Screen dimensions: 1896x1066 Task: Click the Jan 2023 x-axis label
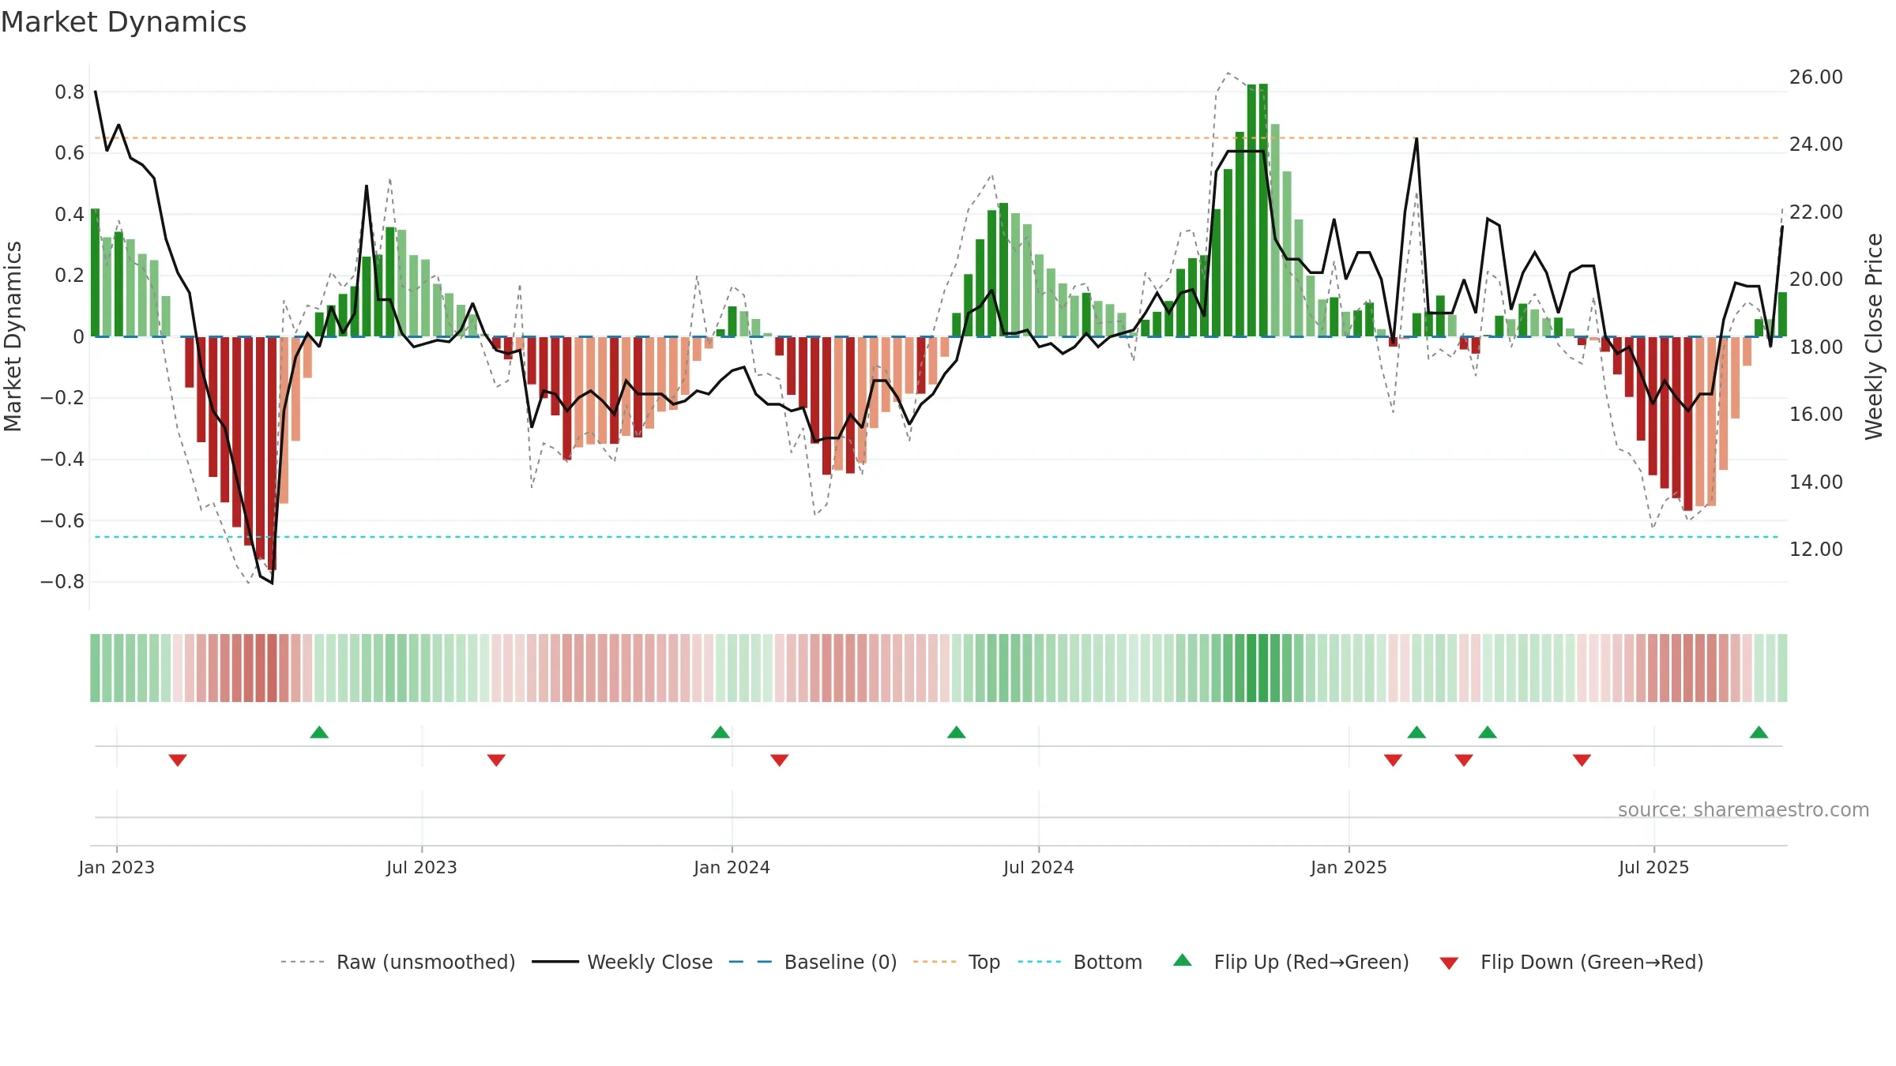click(x=117, y=867)
